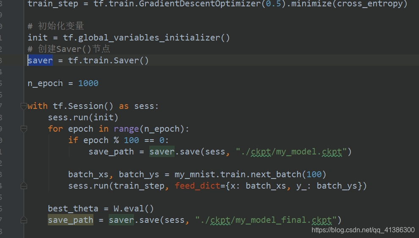The width and height of the screenshot is (419, 238).
Task: Click the 'W.eval()' call
Action: (x=134, y=208)
